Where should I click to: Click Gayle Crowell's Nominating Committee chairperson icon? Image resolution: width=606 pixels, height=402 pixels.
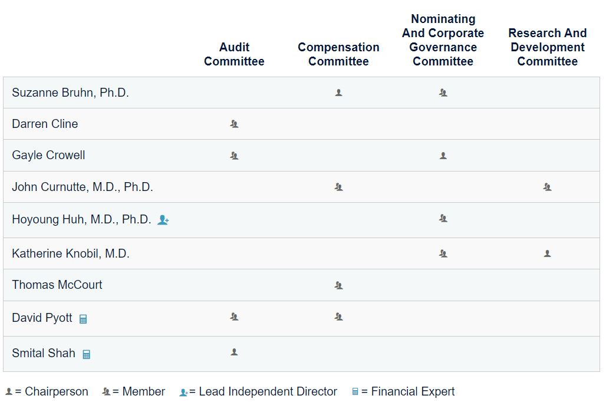443,156
